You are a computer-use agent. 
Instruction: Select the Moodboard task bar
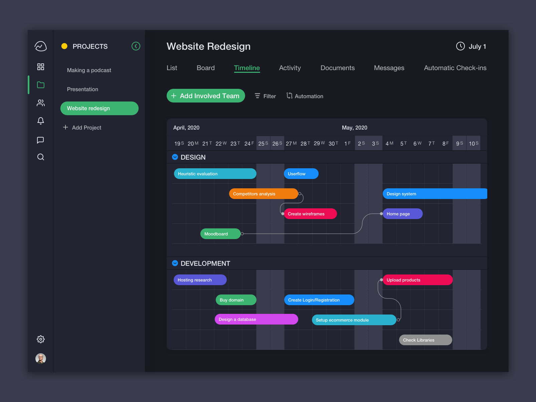coord(220,234)
